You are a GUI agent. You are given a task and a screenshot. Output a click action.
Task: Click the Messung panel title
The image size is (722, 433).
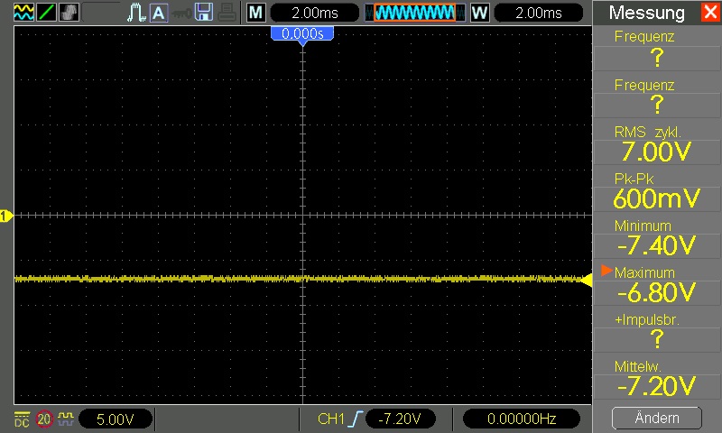pos(646,13)
